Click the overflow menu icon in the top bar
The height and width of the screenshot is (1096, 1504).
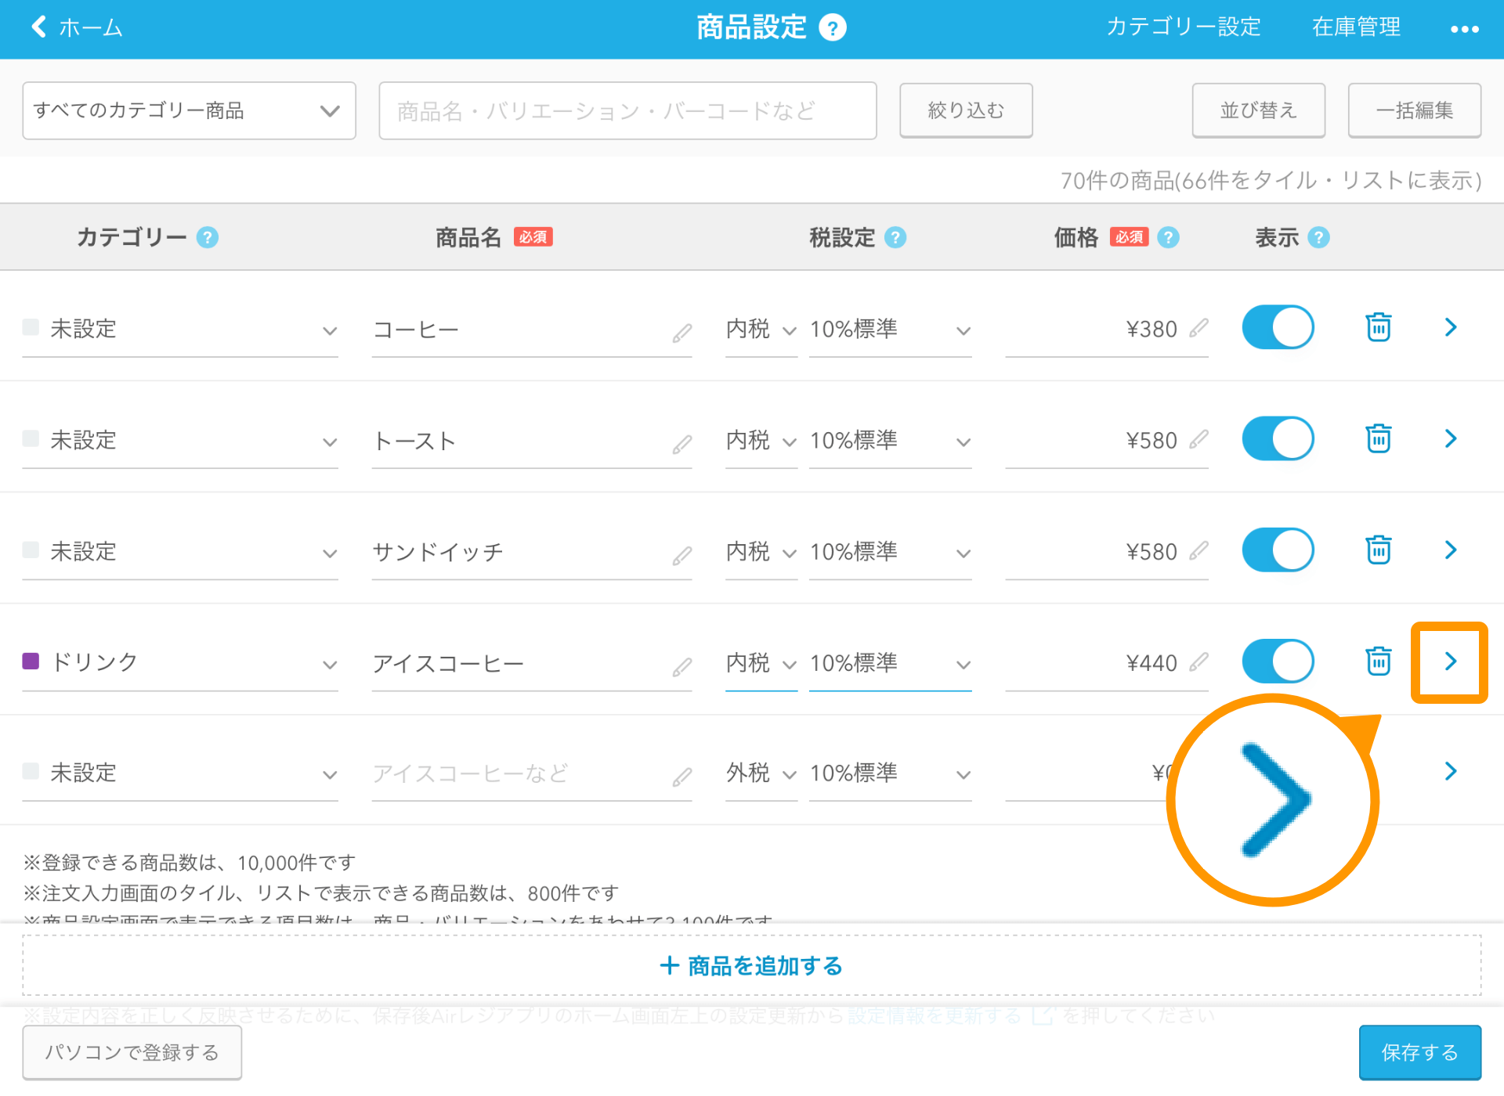click(1464, 28)
